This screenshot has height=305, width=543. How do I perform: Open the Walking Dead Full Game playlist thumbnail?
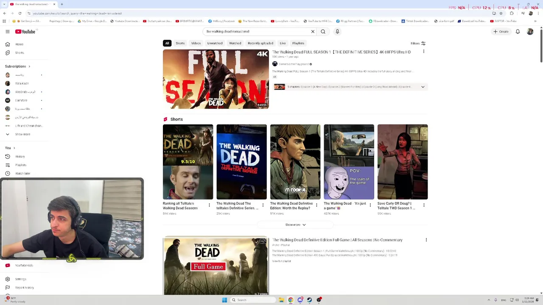pos(216,266)
